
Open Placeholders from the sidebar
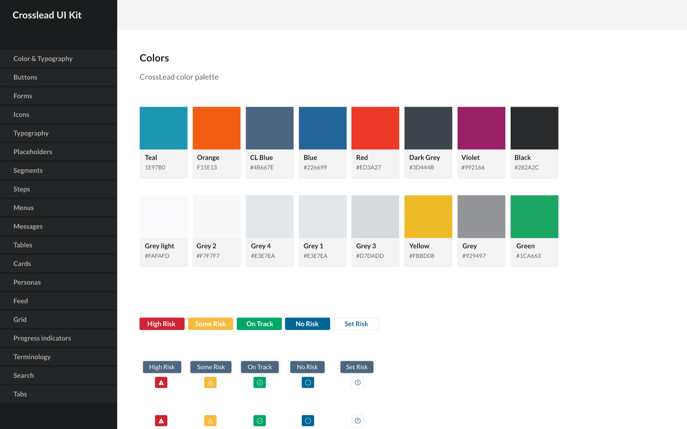click(59, 152)
